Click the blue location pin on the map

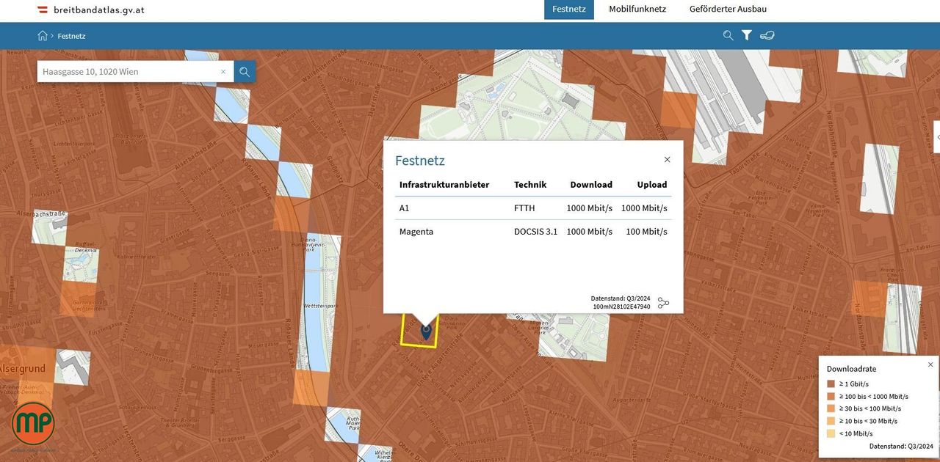tap(426, 332)
